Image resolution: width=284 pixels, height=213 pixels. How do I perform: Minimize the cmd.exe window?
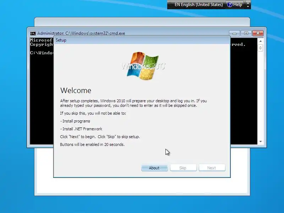[x=234, y=33]
